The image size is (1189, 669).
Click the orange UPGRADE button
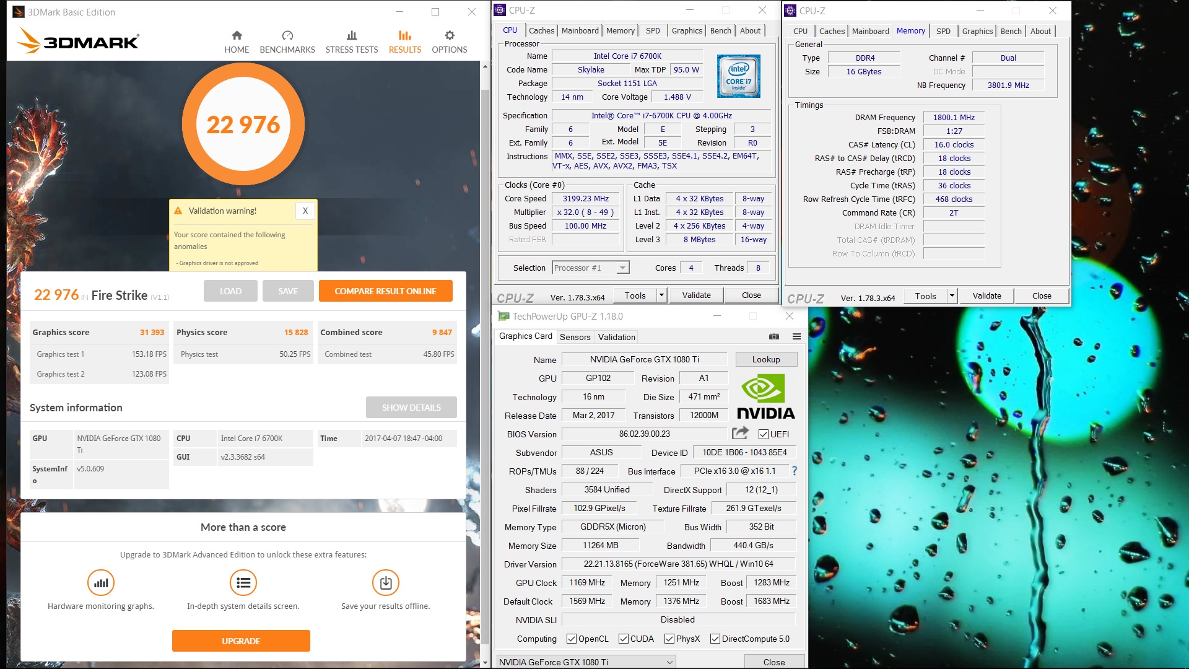[x=241, y=641]
